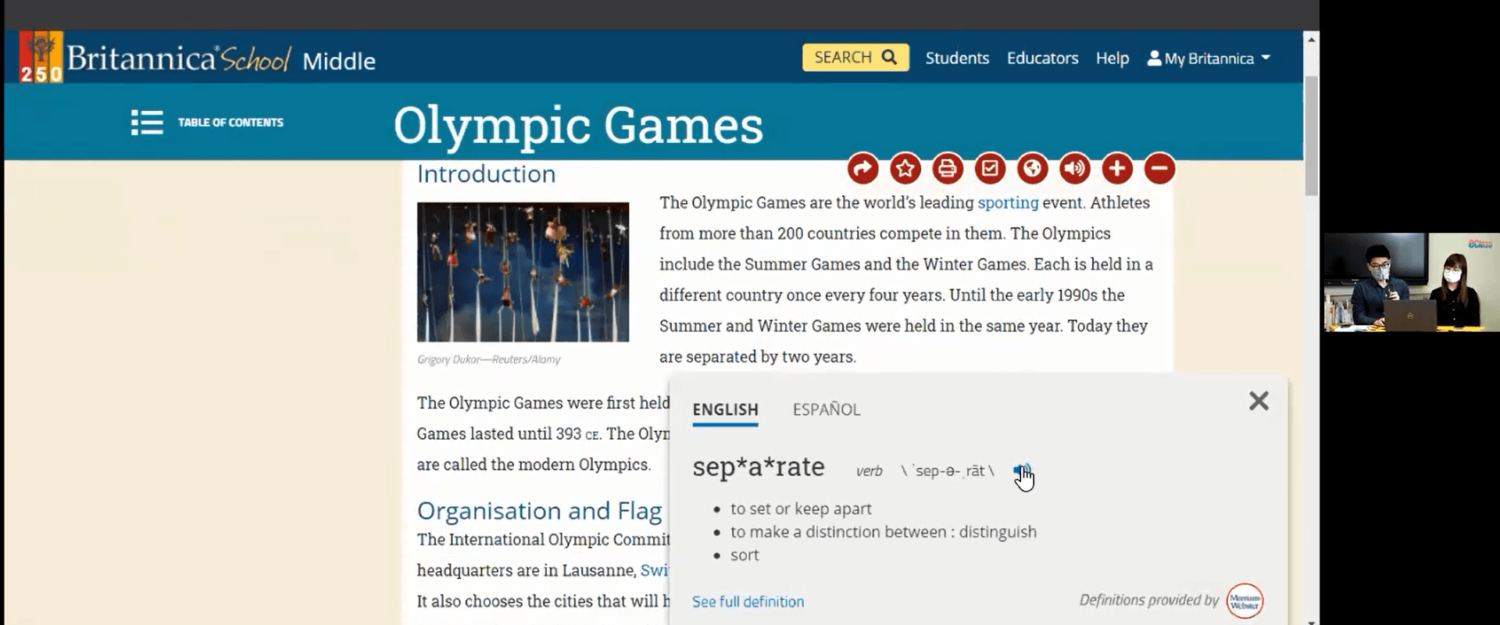Image resolution: width=1500 pixels, height=625 pixels.
Task: Open the Educators page
Action: point(1042,58)
